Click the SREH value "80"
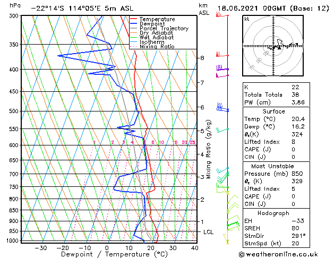The image size is (334, 258). point(295,228)
